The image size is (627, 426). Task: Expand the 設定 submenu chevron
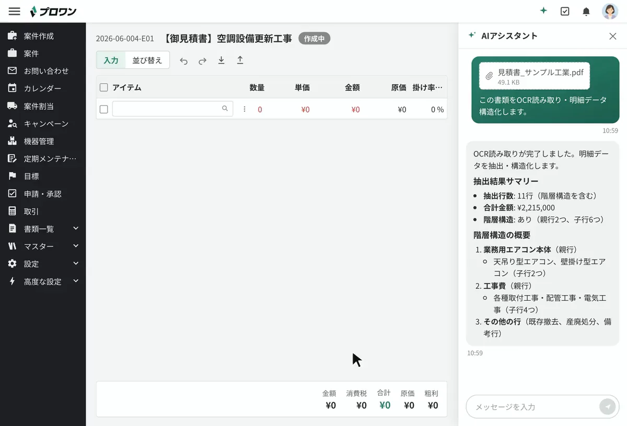pyautogui.click(x=76, y=264)
